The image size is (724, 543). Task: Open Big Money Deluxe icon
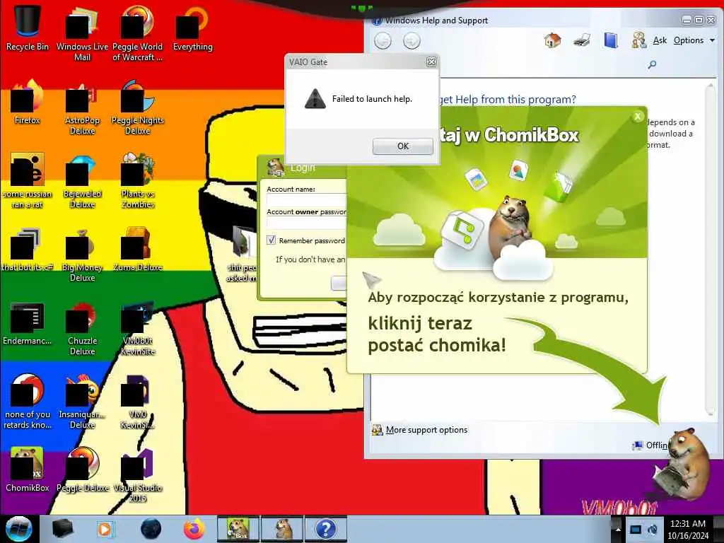pyautogui.click(x=82, y=255)
